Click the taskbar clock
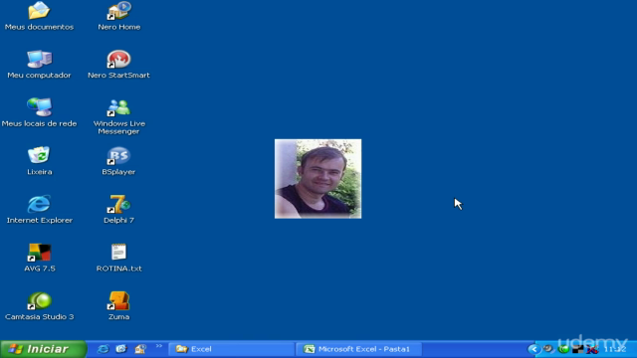 [615, 349]
